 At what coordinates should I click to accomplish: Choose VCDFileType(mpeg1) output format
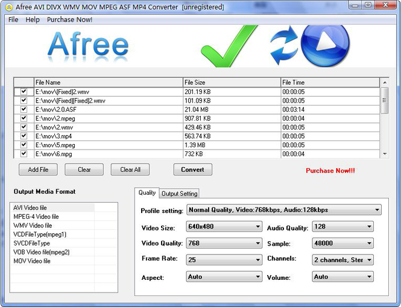click(52, 235)
